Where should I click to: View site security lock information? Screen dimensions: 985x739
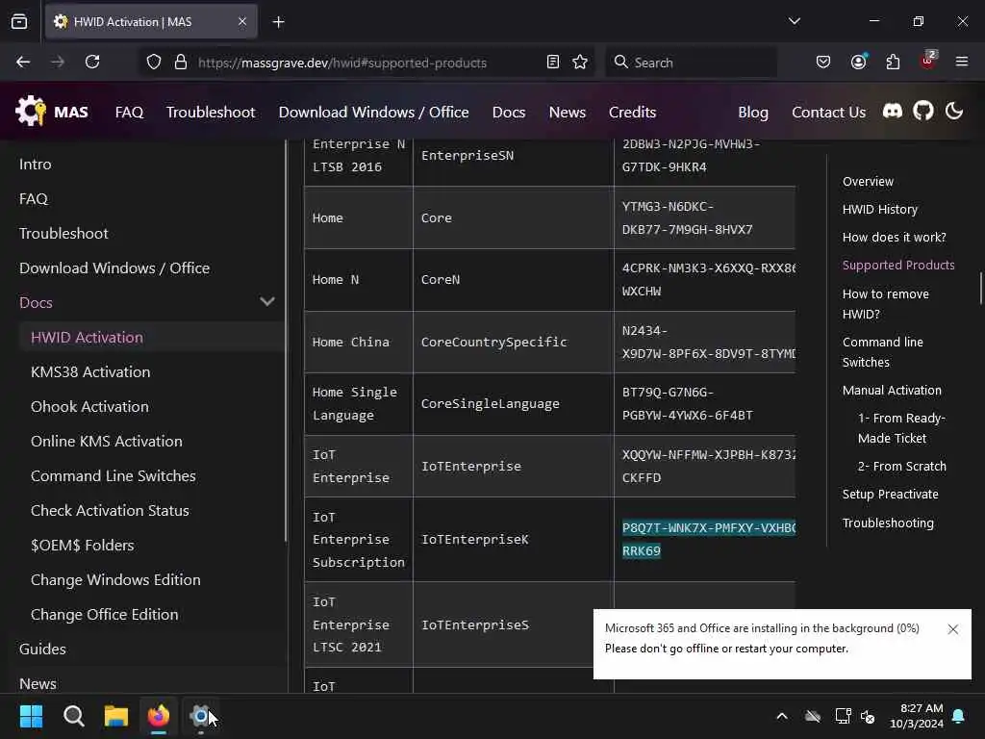click(181, 62)
